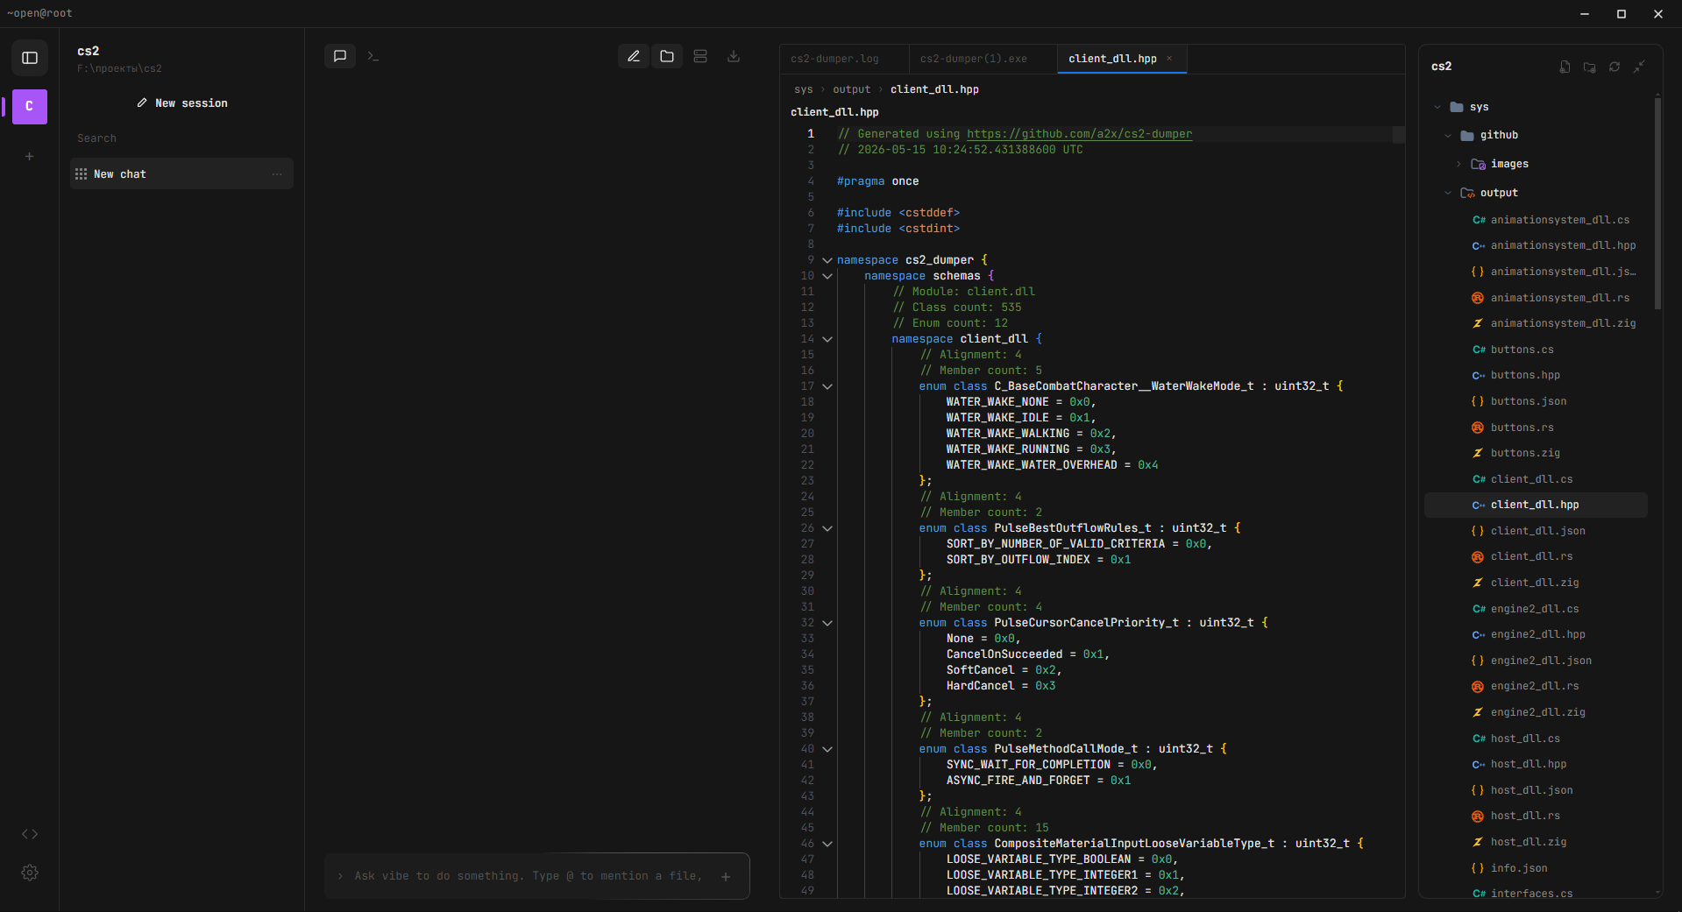Open buttons.cs file
The height and width of the screenshot is (912, 1682).
pyautogui.click(x=1537, y=350)
